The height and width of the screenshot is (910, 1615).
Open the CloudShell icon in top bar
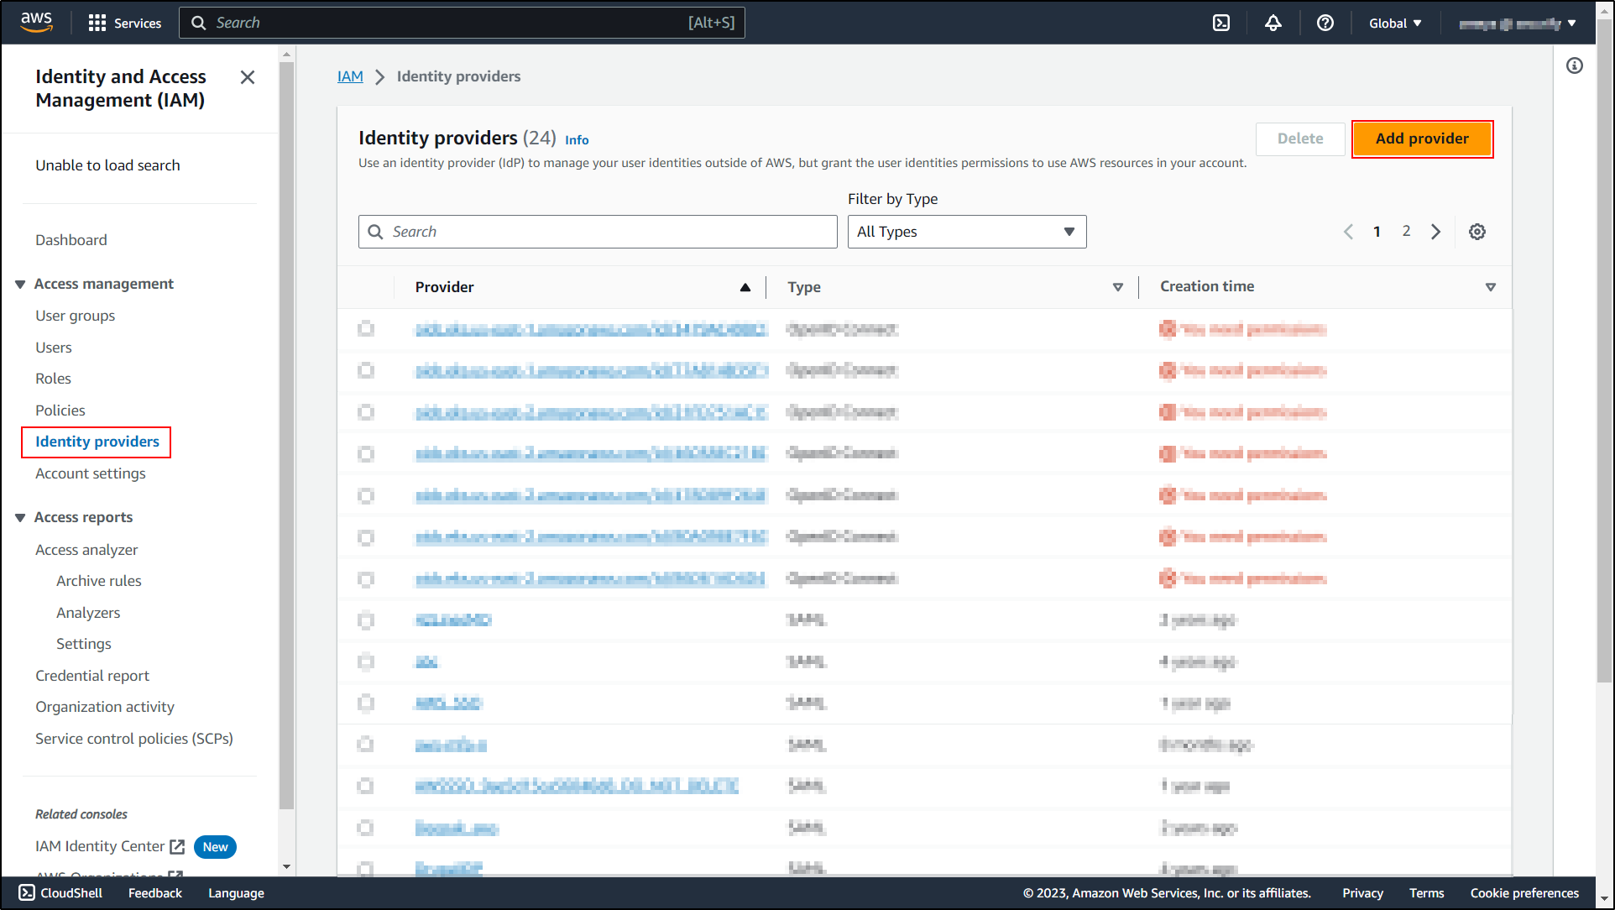coord(1221,23)
